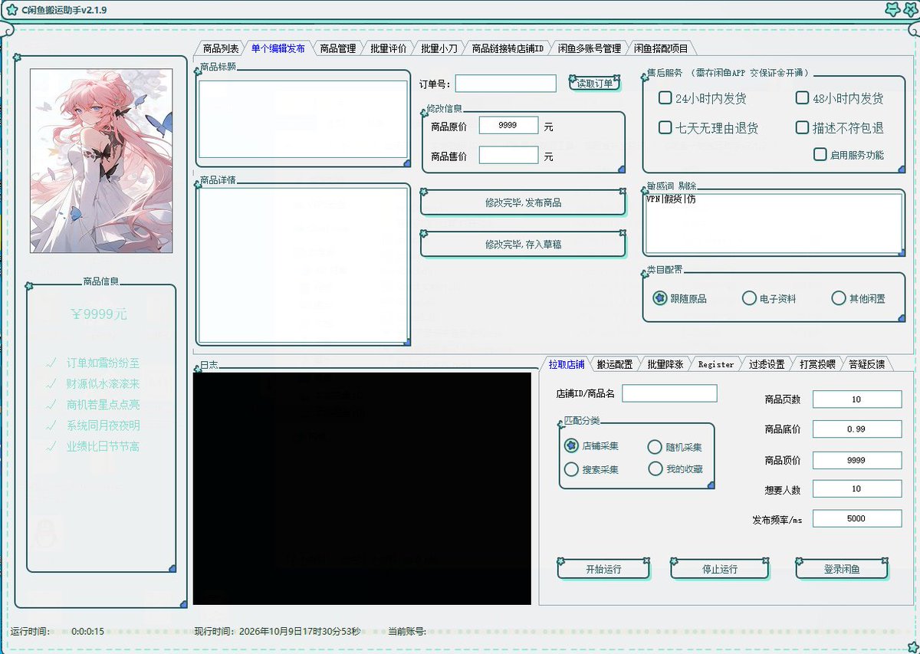Image resolution: width=920 pixels, height=654 pixels.
Task: Switch to 闲鱼多账号管理 tab
Action: pyautogui.click(x=589, y=48)
